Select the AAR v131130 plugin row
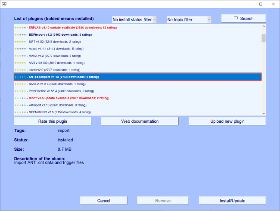Viewport: 280px width, 211px height. tap(138, 63)
